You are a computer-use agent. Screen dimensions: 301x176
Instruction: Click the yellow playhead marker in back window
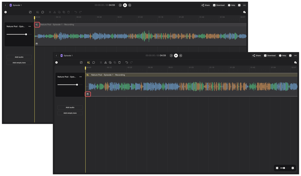click(x=35, y=18)
